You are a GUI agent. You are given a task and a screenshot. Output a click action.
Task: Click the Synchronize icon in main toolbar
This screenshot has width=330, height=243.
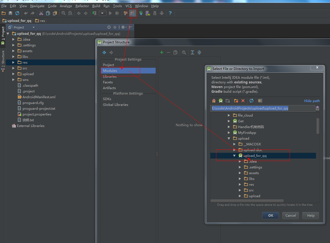17,13
